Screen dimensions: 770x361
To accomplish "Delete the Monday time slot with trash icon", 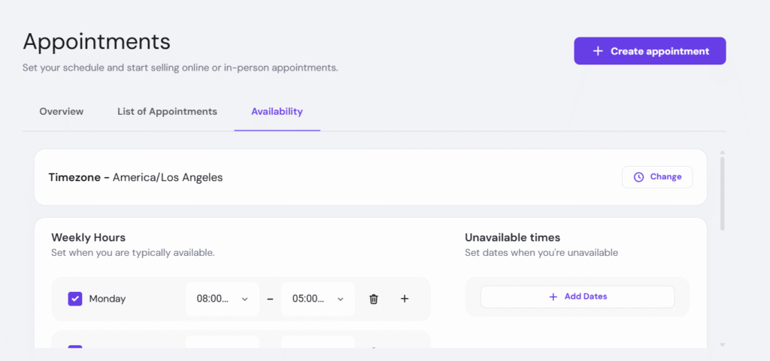I will [x=374, y=299].
